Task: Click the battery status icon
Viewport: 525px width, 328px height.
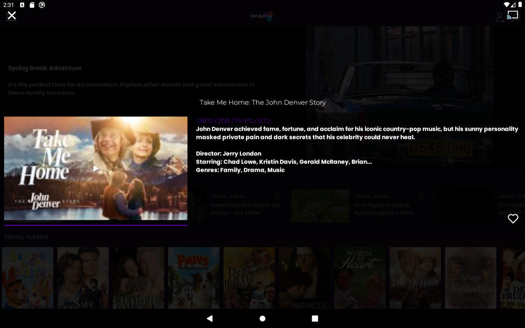Action: [x=520, y=5]
